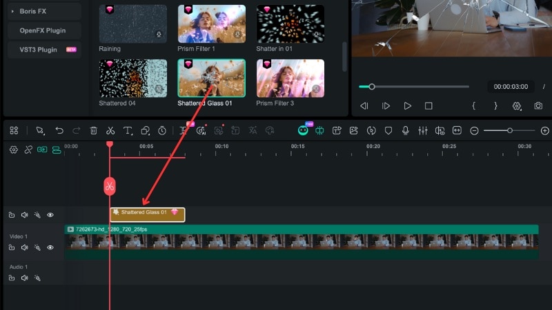The width and height of the screenshot is (552, 310).
Task: Select the 7262673-hd video clip on Video 1
Action: tap(302, 242)
